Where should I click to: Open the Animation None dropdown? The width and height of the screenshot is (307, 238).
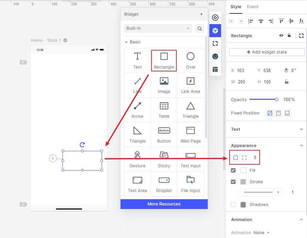coord(261,232)
